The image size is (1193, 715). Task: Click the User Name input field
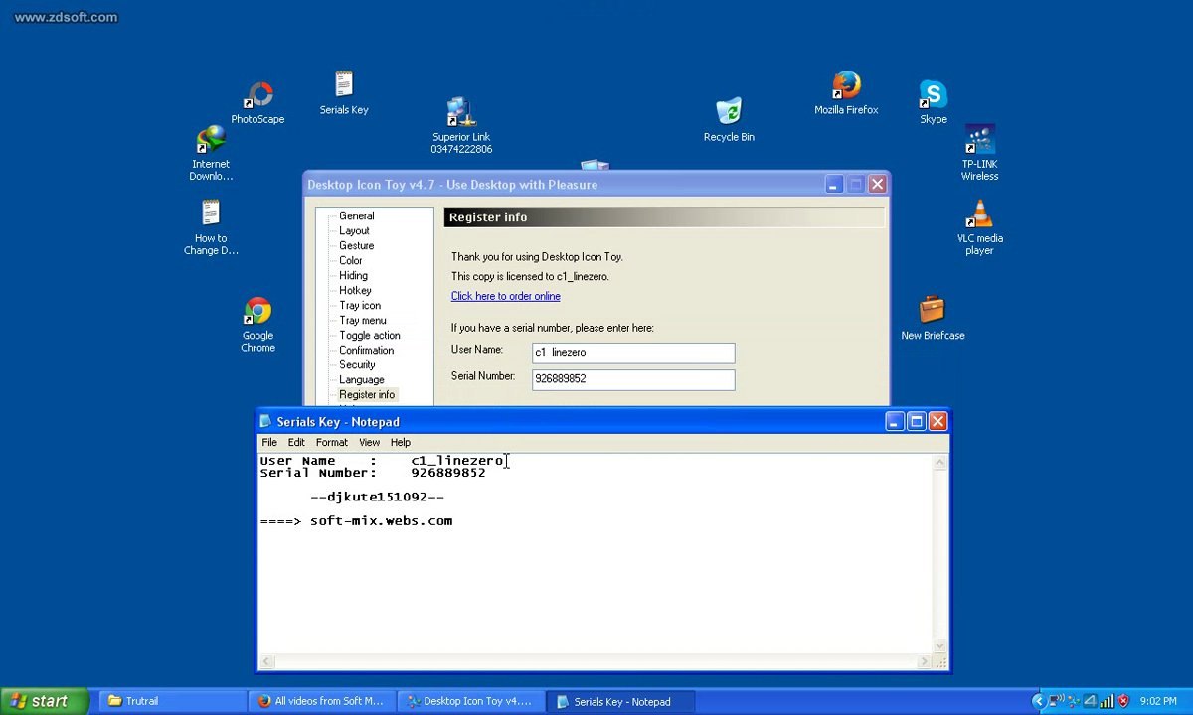click(x=633, y=353)
